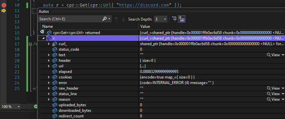Select the cpr::Get<cpr::Url> returned row
The width and height of the screenshot is (285, 119).
[x=161, y=33]
